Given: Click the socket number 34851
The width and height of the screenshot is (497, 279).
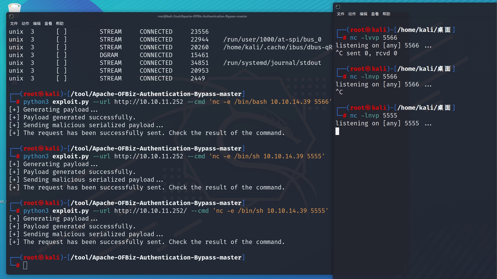Looking at the screenshot, I should (x=200, y=63).
